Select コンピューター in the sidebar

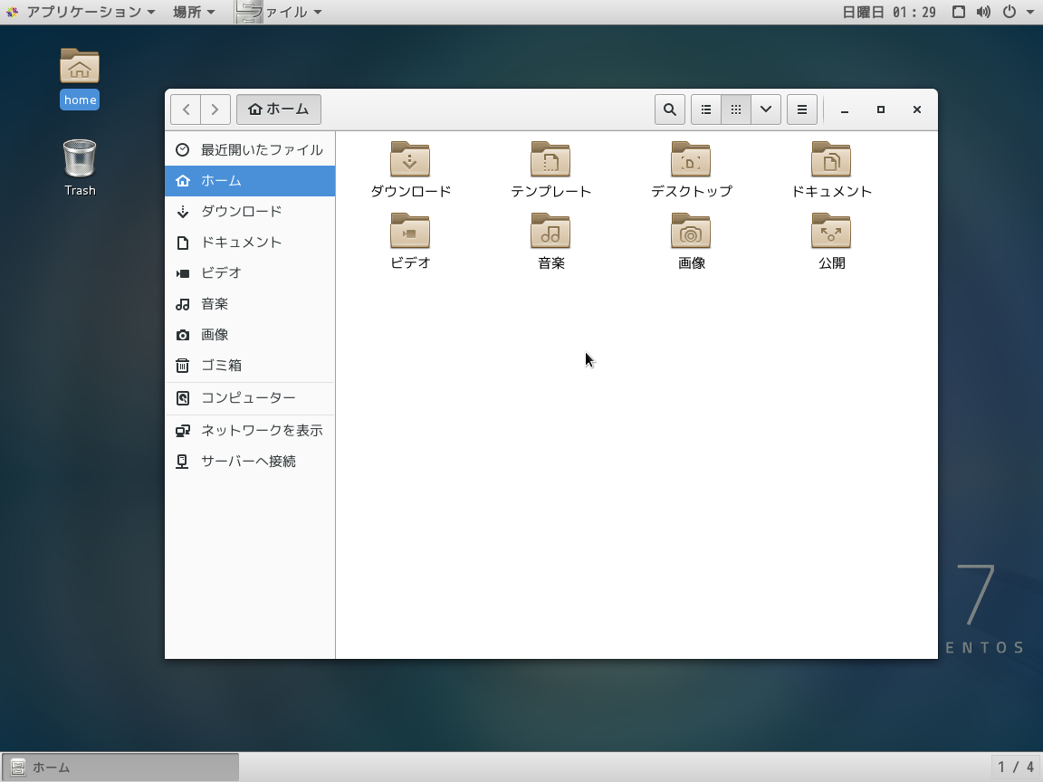point(250,397)
